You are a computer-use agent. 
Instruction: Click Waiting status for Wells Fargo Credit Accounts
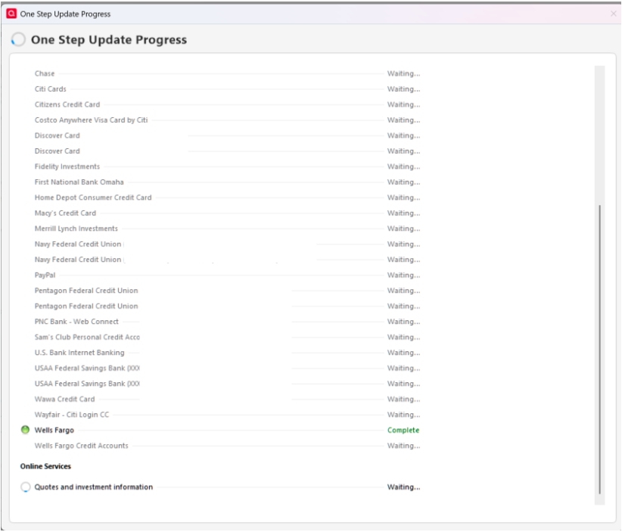coord(403,446)
